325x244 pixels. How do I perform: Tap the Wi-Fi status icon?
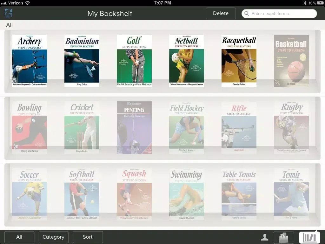[28, 3]
